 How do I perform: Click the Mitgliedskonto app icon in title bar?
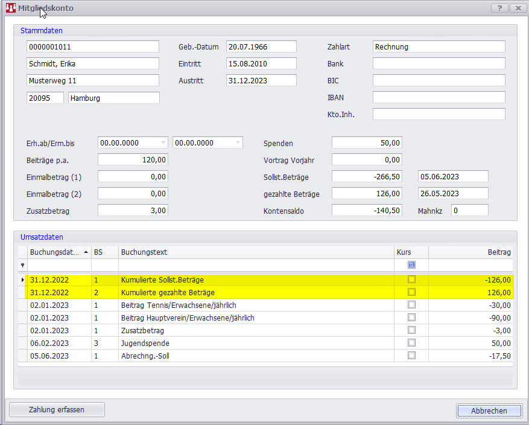10,8
